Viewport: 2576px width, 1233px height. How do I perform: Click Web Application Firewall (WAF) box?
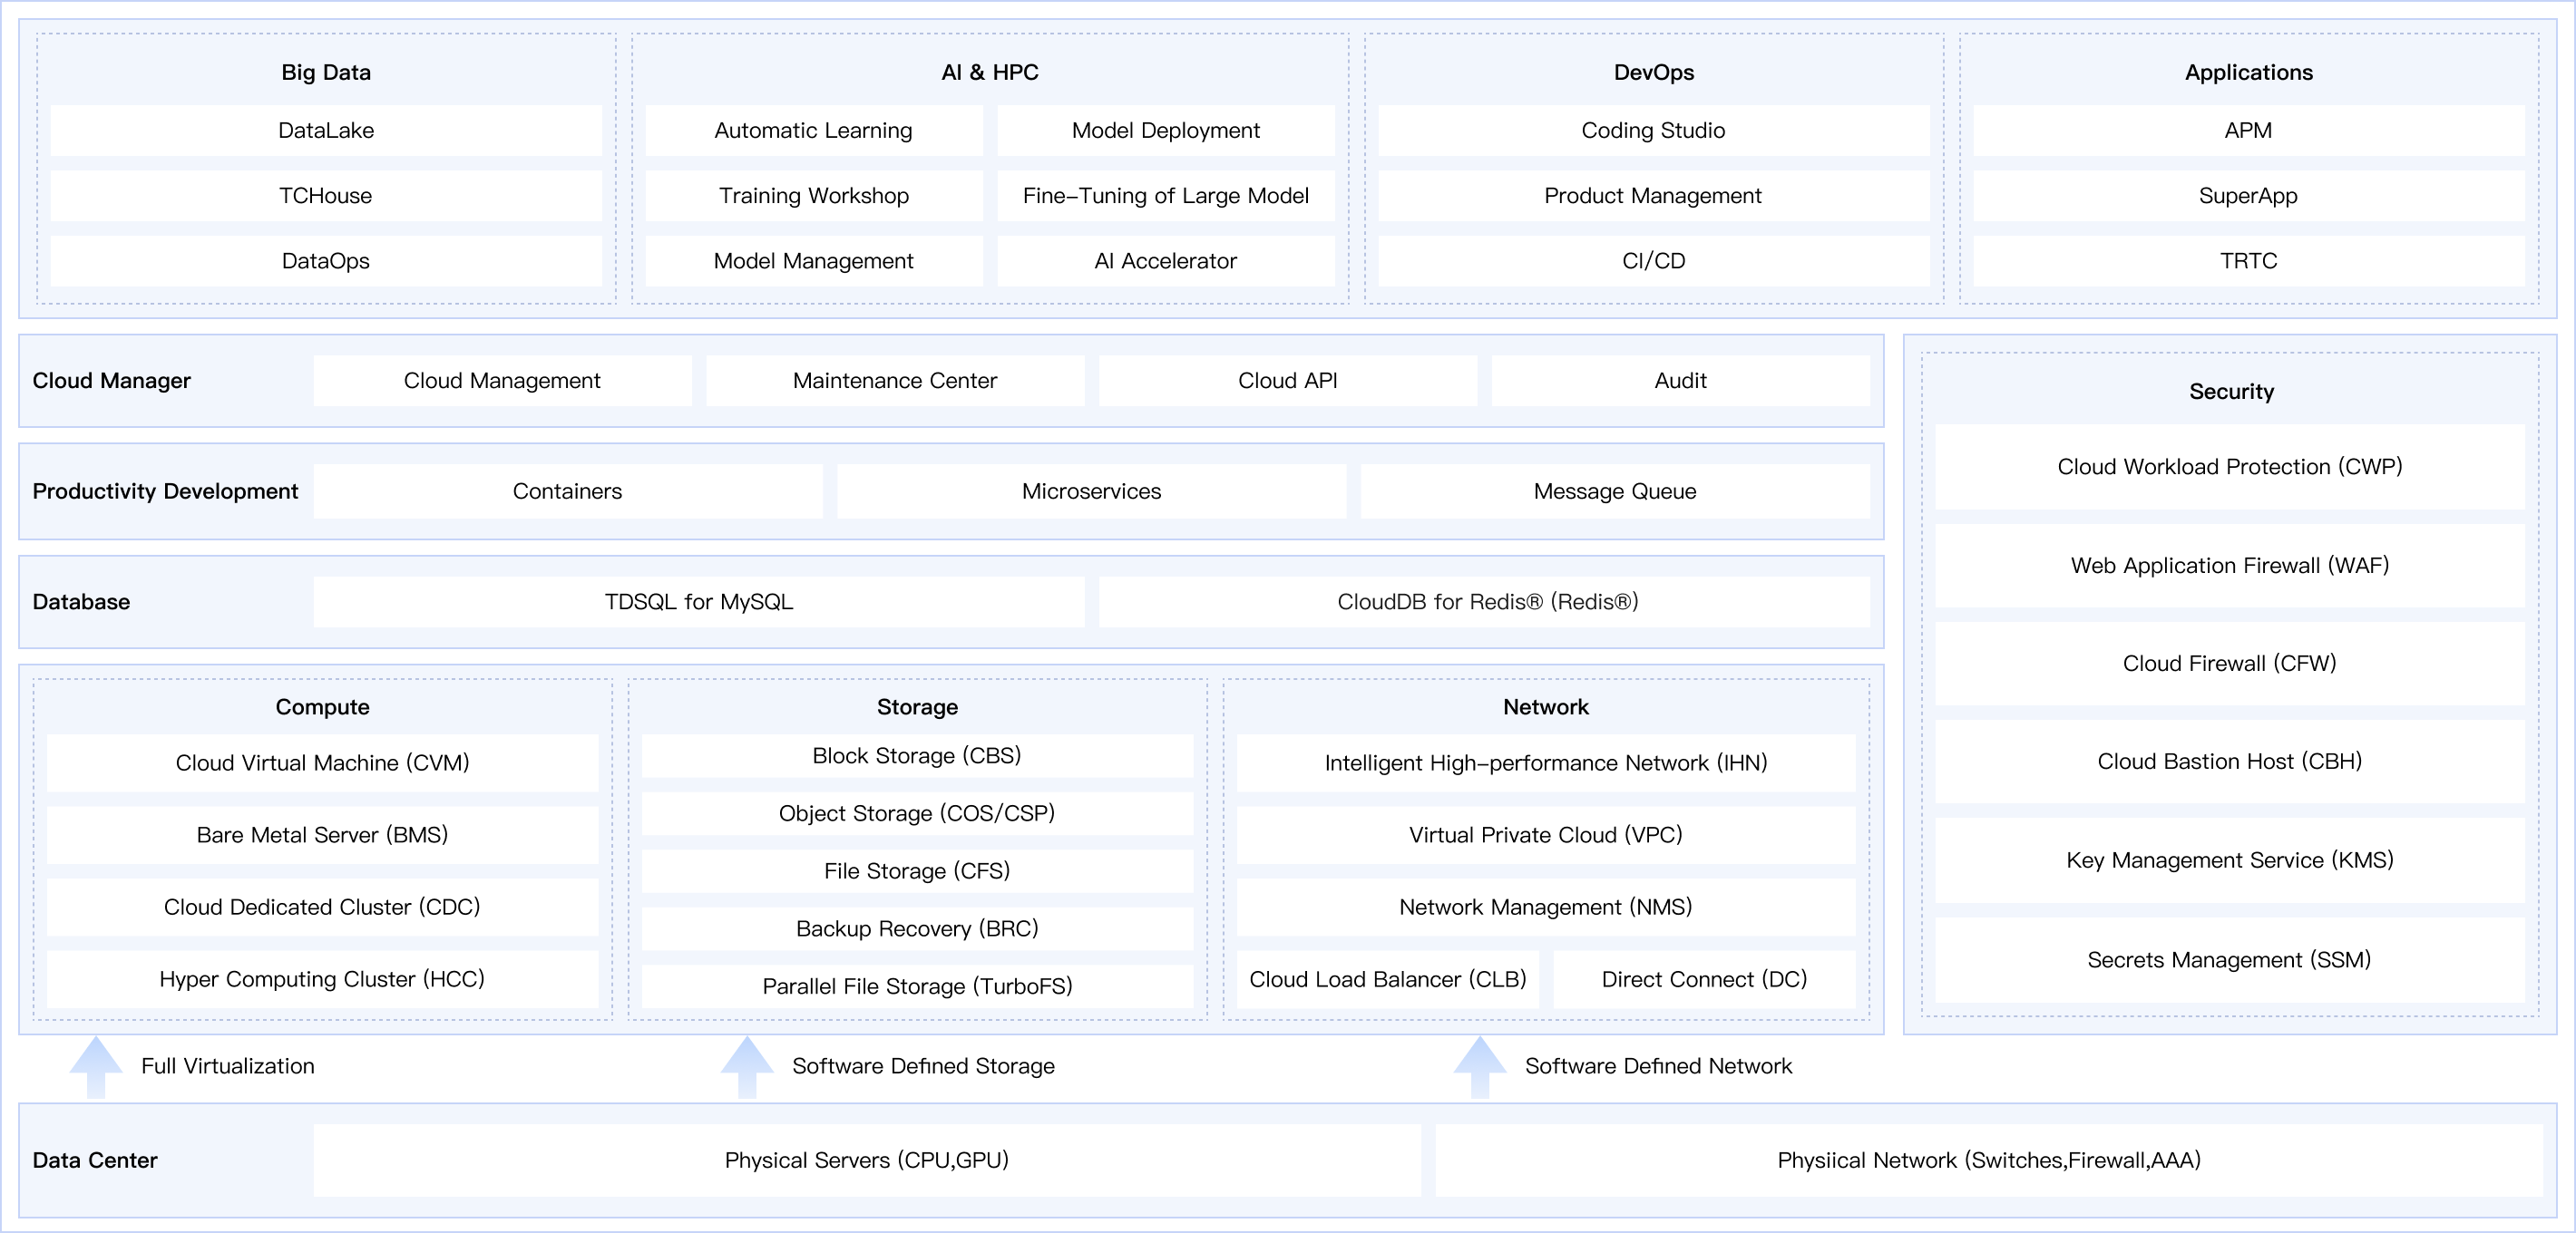pos(2229,566)
